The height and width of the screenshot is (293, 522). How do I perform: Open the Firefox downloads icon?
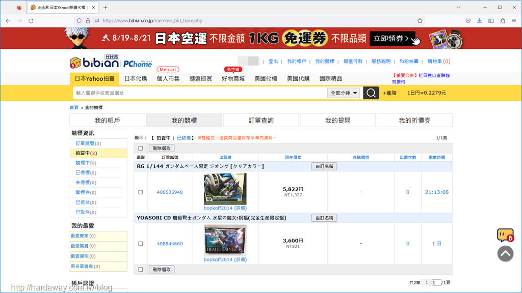pos(479,20)
